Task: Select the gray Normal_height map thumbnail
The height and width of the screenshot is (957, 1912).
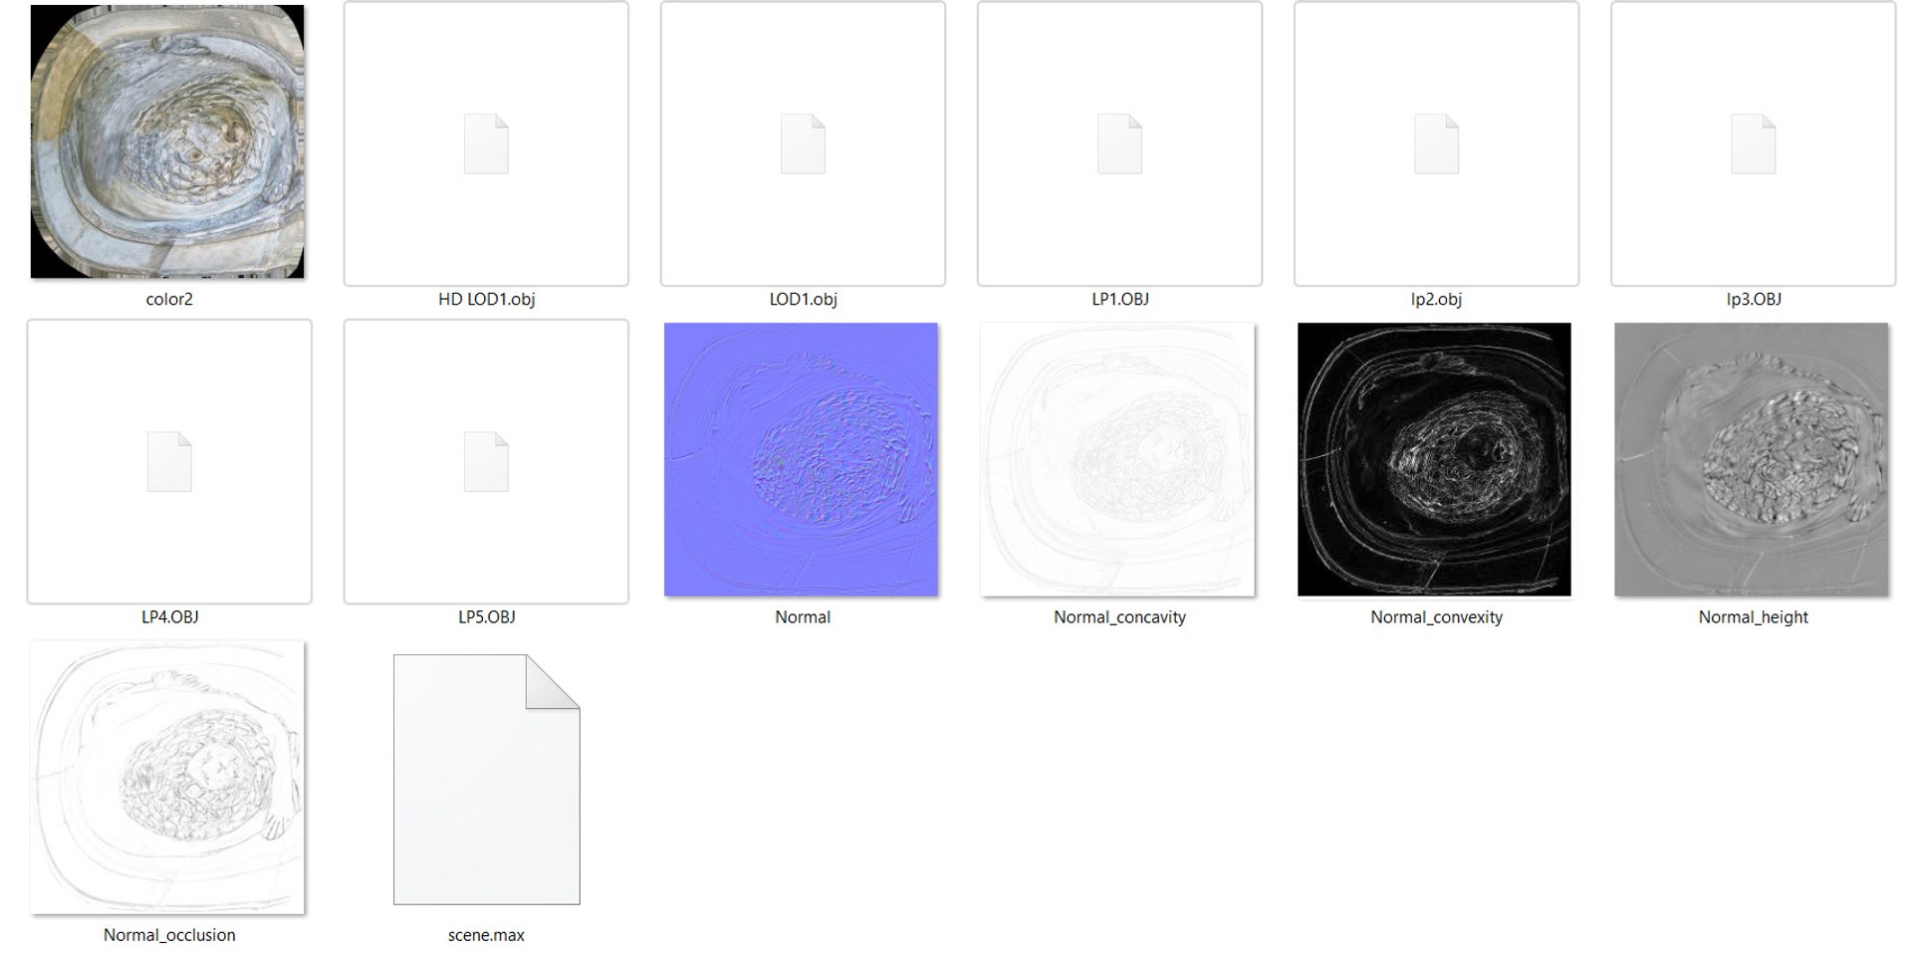Action: [1751, 459]
